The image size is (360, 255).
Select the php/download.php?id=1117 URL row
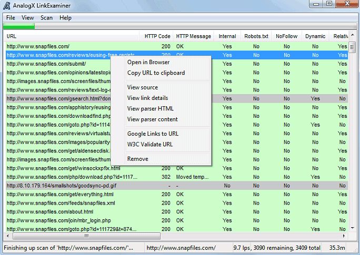tap(177, 177)
